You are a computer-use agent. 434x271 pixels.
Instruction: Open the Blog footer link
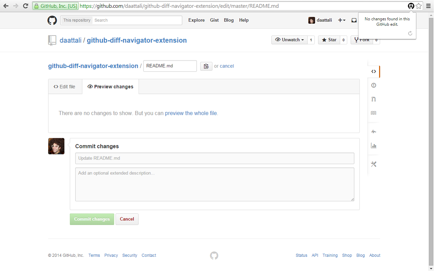[x=360, y=255]
